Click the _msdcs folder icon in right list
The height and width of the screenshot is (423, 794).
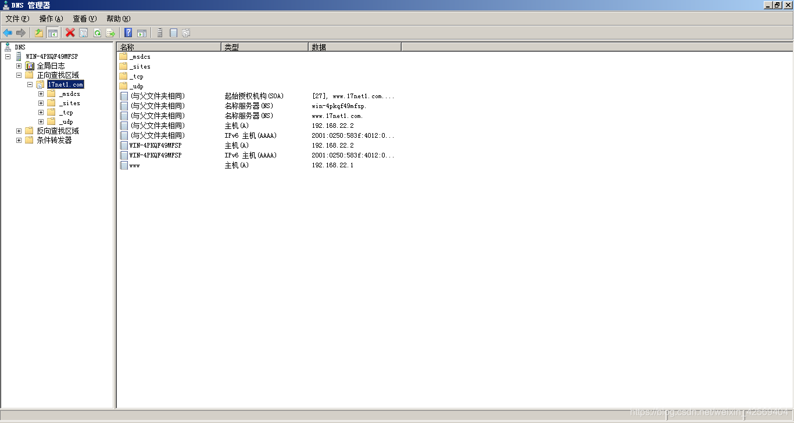point(123,56)
